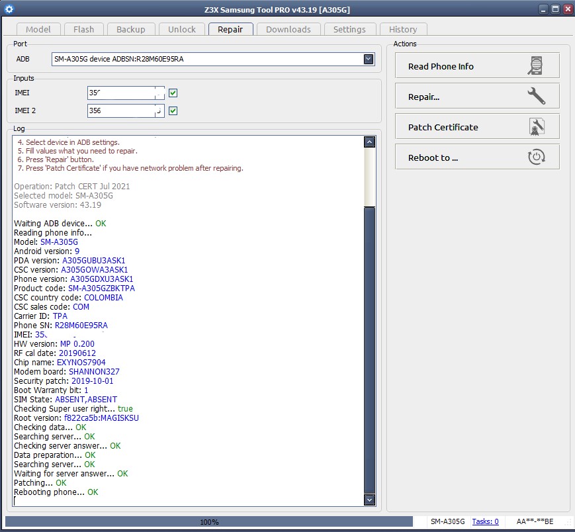Click the Patch Certificate button

[477, 127]
